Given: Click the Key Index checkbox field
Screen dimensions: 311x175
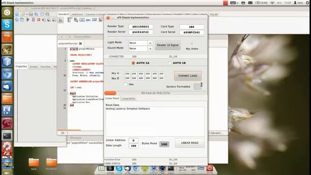Looking at the screenshot, I should [x=192, y=43].
